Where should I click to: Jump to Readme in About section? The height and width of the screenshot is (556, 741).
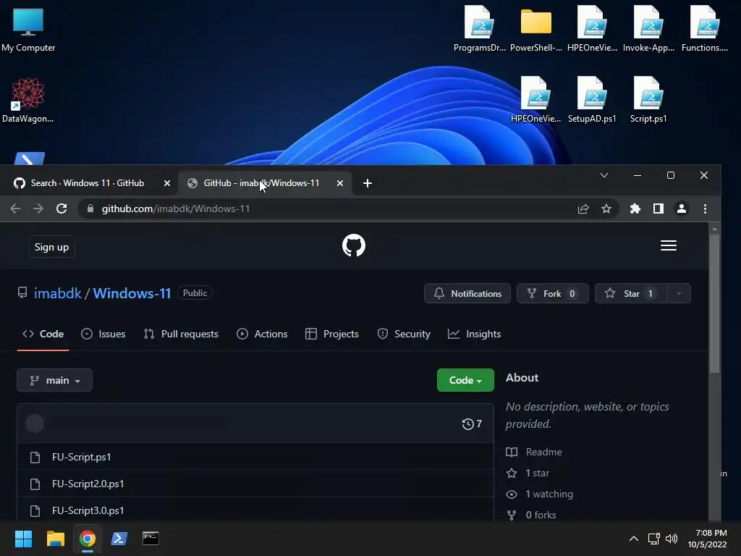534,452
